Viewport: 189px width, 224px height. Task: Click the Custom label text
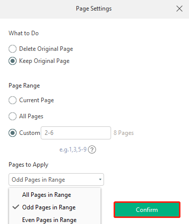(x=30, y=133)
